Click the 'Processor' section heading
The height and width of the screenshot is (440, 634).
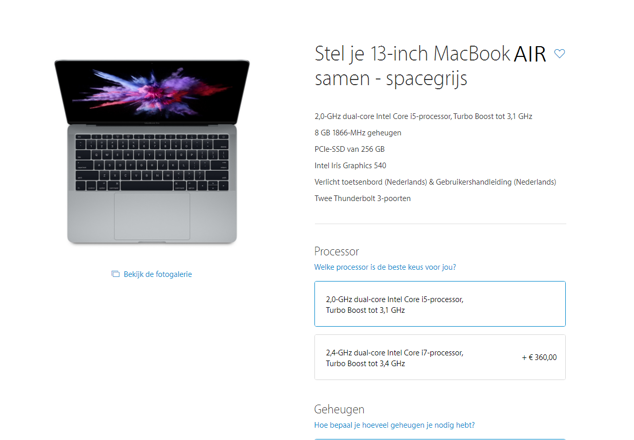pos(336,251)
